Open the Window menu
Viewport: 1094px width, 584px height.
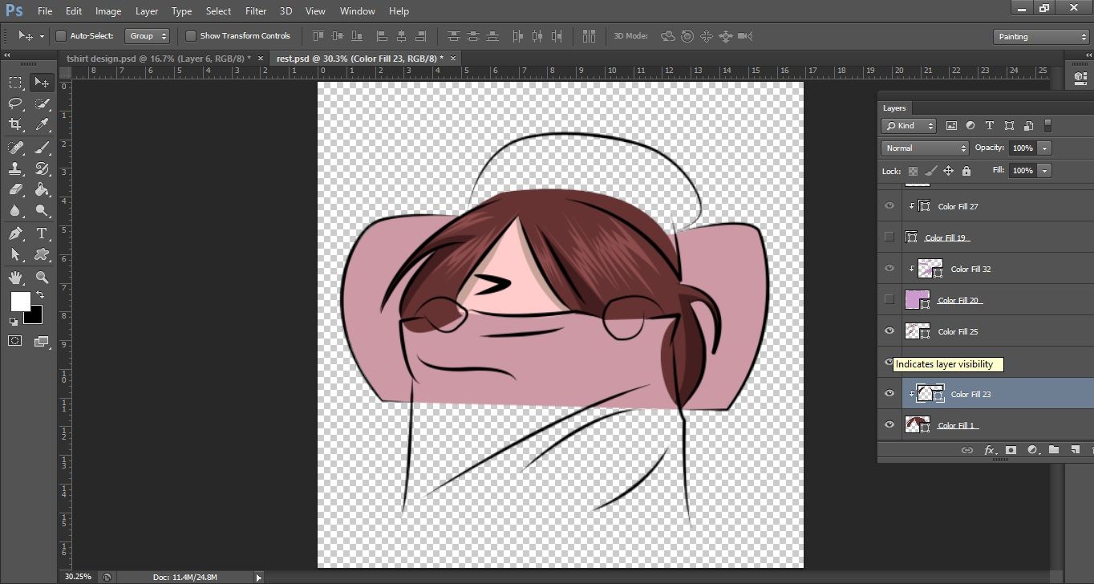pyautogui.click(x=357, y=11)
